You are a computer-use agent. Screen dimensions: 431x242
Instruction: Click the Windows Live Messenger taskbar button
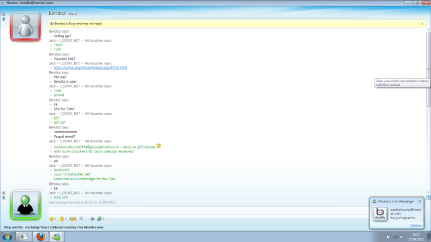[x=57, y=237]
